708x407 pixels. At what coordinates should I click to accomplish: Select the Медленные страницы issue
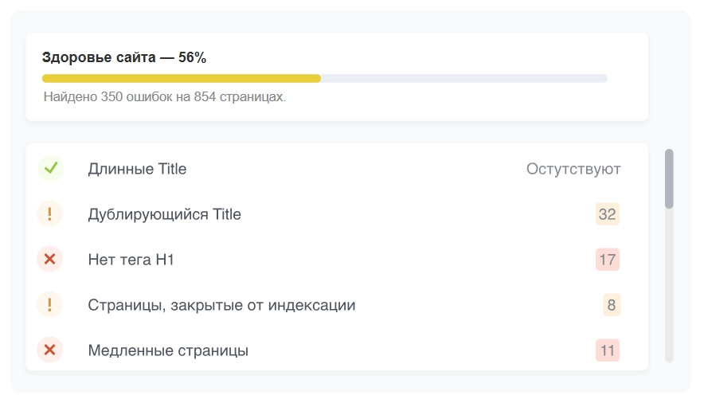pos(168,350)
